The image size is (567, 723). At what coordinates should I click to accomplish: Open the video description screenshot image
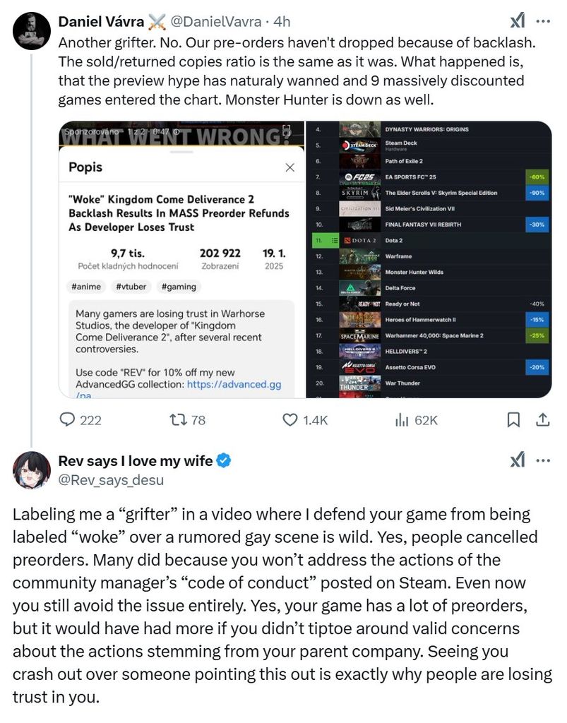180,259
